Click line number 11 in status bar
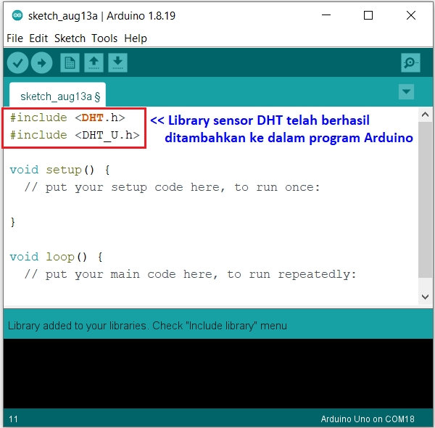This screenshot has height=428, width=435. [13, 419]
